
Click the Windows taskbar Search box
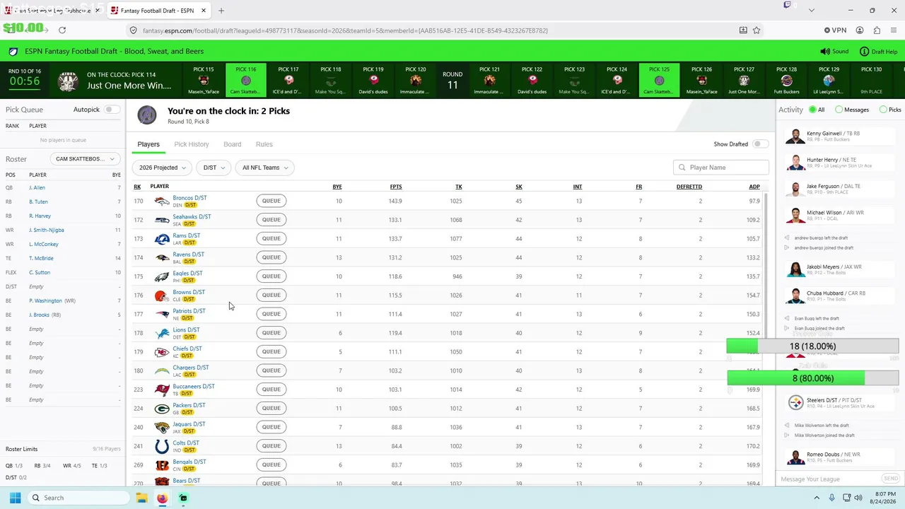[x=78, y=498]
